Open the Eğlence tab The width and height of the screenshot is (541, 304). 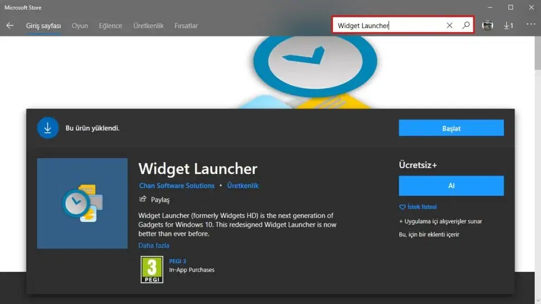coord(110,25)
